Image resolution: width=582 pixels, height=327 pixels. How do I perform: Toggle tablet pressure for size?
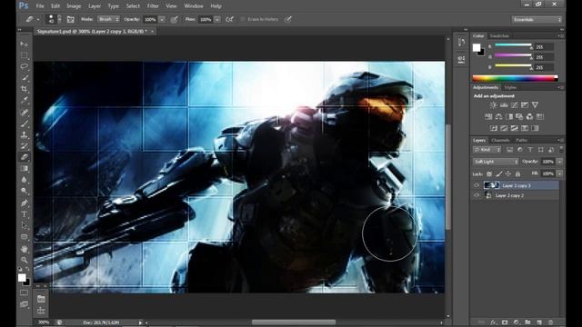tap(288, 19)
